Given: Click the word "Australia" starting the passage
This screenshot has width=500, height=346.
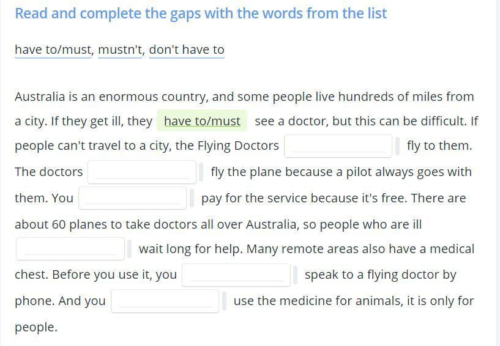Looking at the screenshot, I should (x=40, y=97).
